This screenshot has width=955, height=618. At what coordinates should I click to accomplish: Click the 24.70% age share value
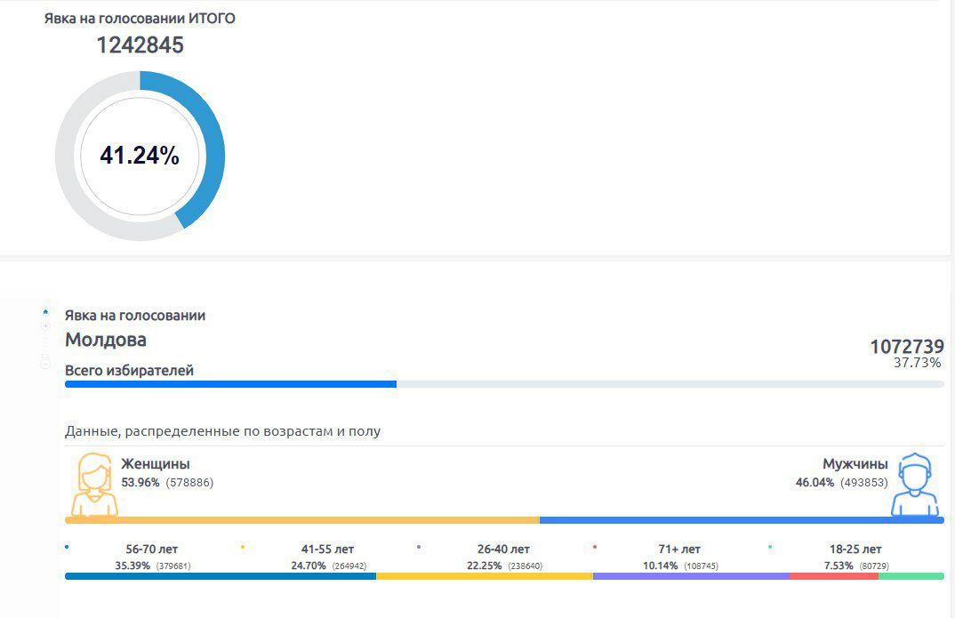[x=309, y=566]
